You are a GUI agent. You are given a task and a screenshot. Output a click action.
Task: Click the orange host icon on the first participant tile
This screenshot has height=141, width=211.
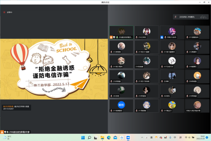tap(111, 37)
